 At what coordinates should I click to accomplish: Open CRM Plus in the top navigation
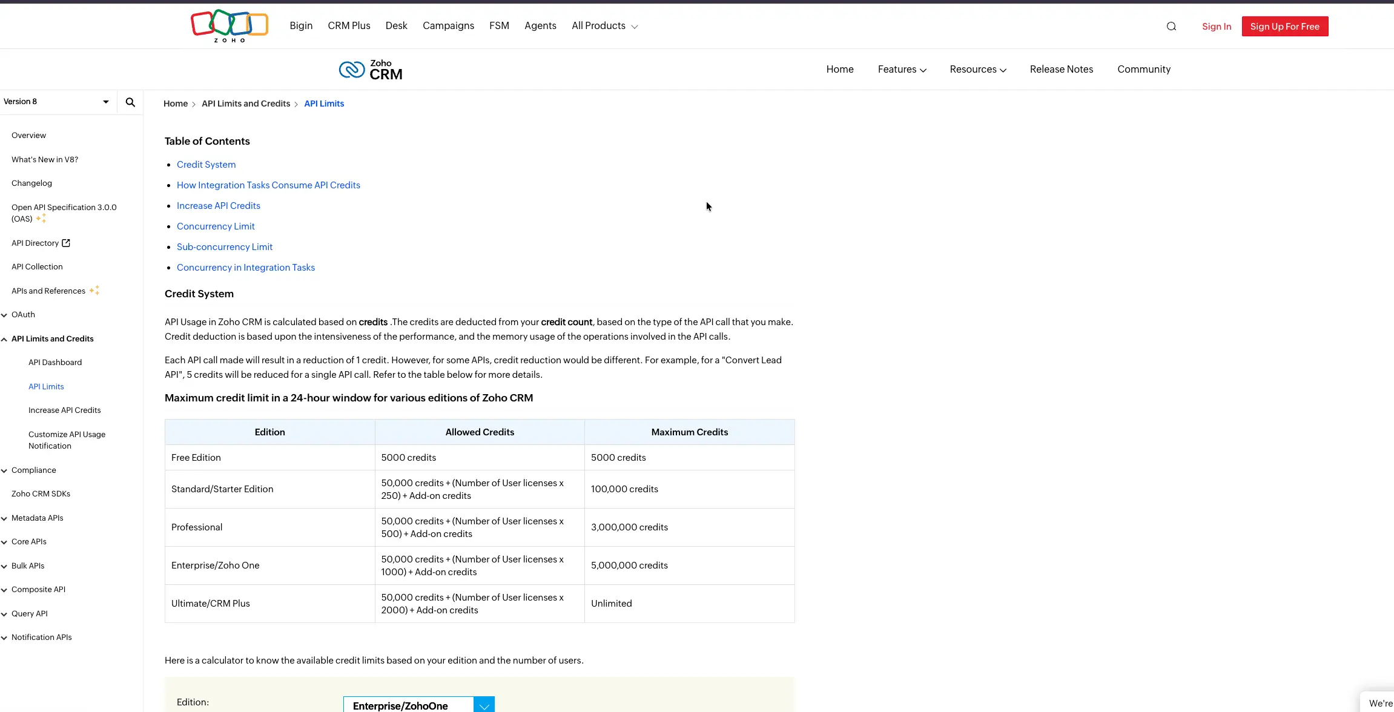pos(349,26)
